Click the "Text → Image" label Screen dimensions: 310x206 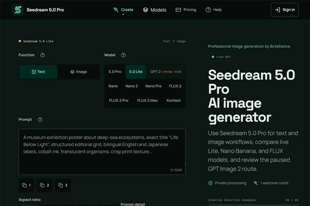pos(174,41)
